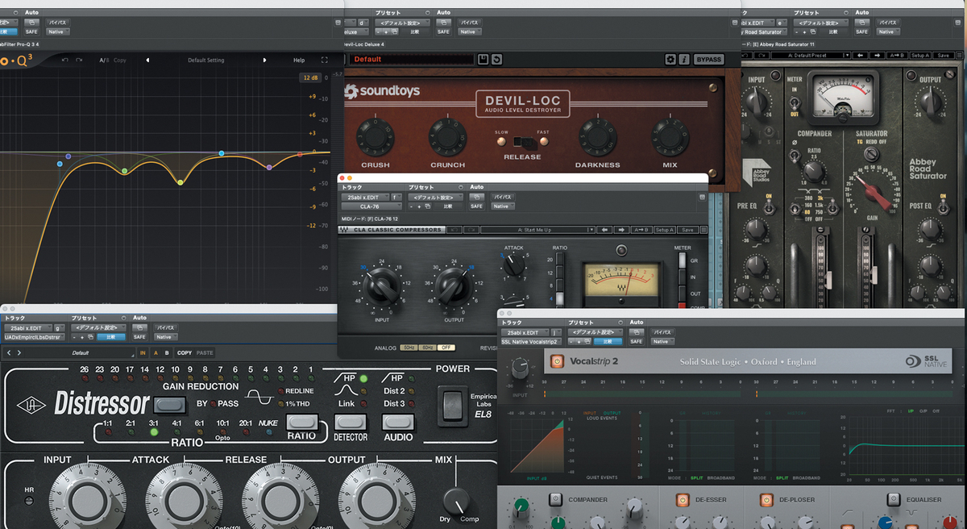Click SAFE in Vocalstrip window header
The image size is (967, 529).
636,342
